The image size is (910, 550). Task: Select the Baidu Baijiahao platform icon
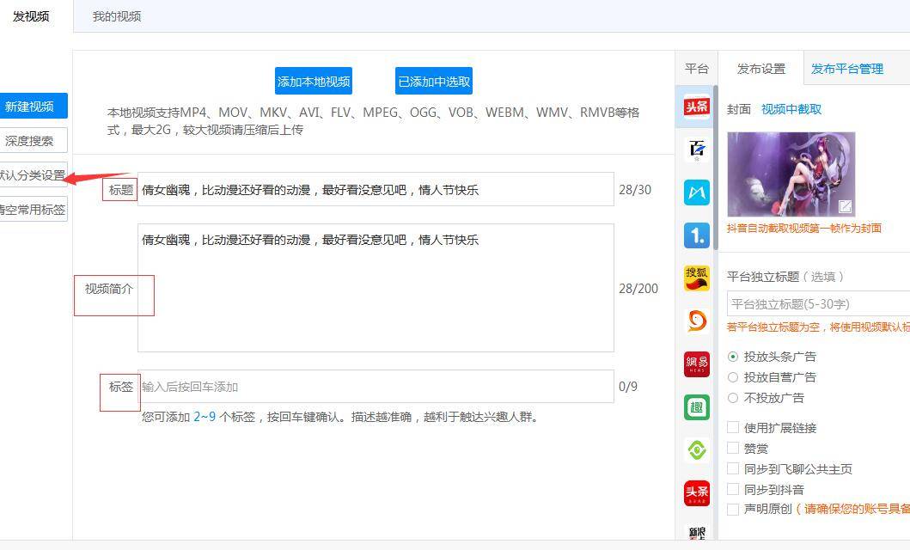point(696,150)
